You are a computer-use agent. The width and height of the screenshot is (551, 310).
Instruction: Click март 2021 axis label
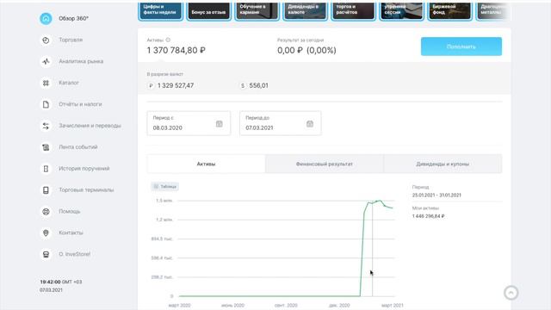(393, 306)
